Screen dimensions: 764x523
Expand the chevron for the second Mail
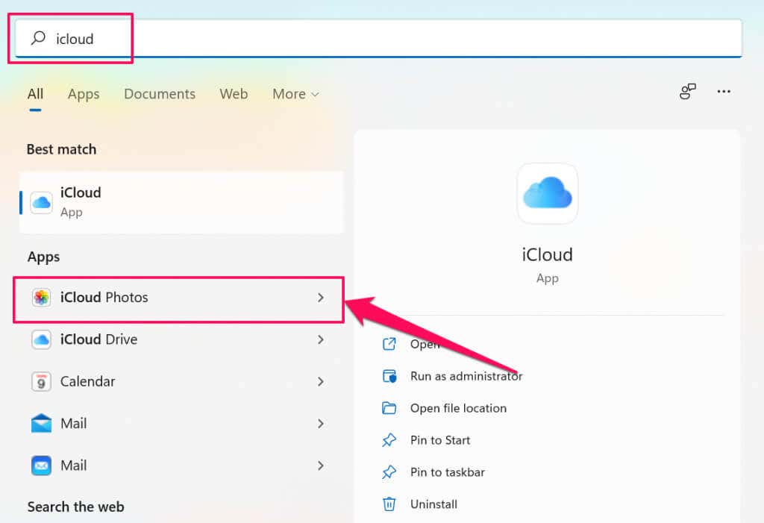click(321, 466)
